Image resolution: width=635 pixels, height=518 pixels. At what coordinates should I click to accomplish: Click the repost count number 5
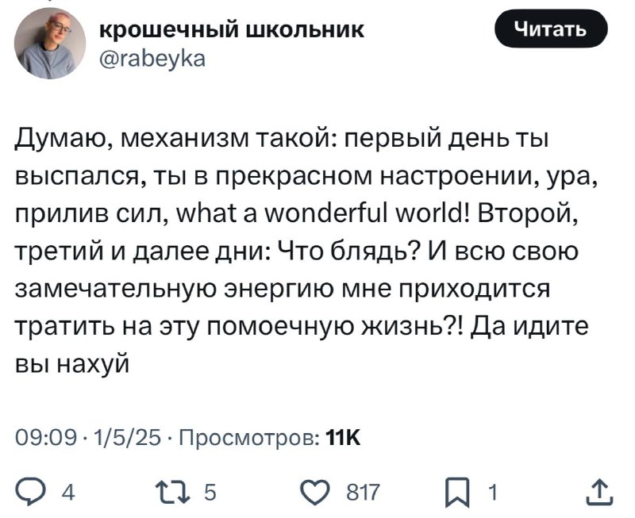pyautogui.click(x=210, y=493)
